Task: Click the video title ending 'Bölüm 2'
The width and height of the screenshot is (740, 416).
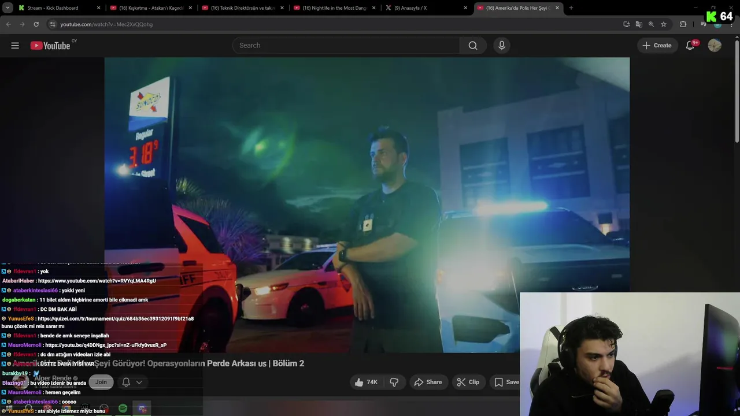Action: (x=158, y=363)
